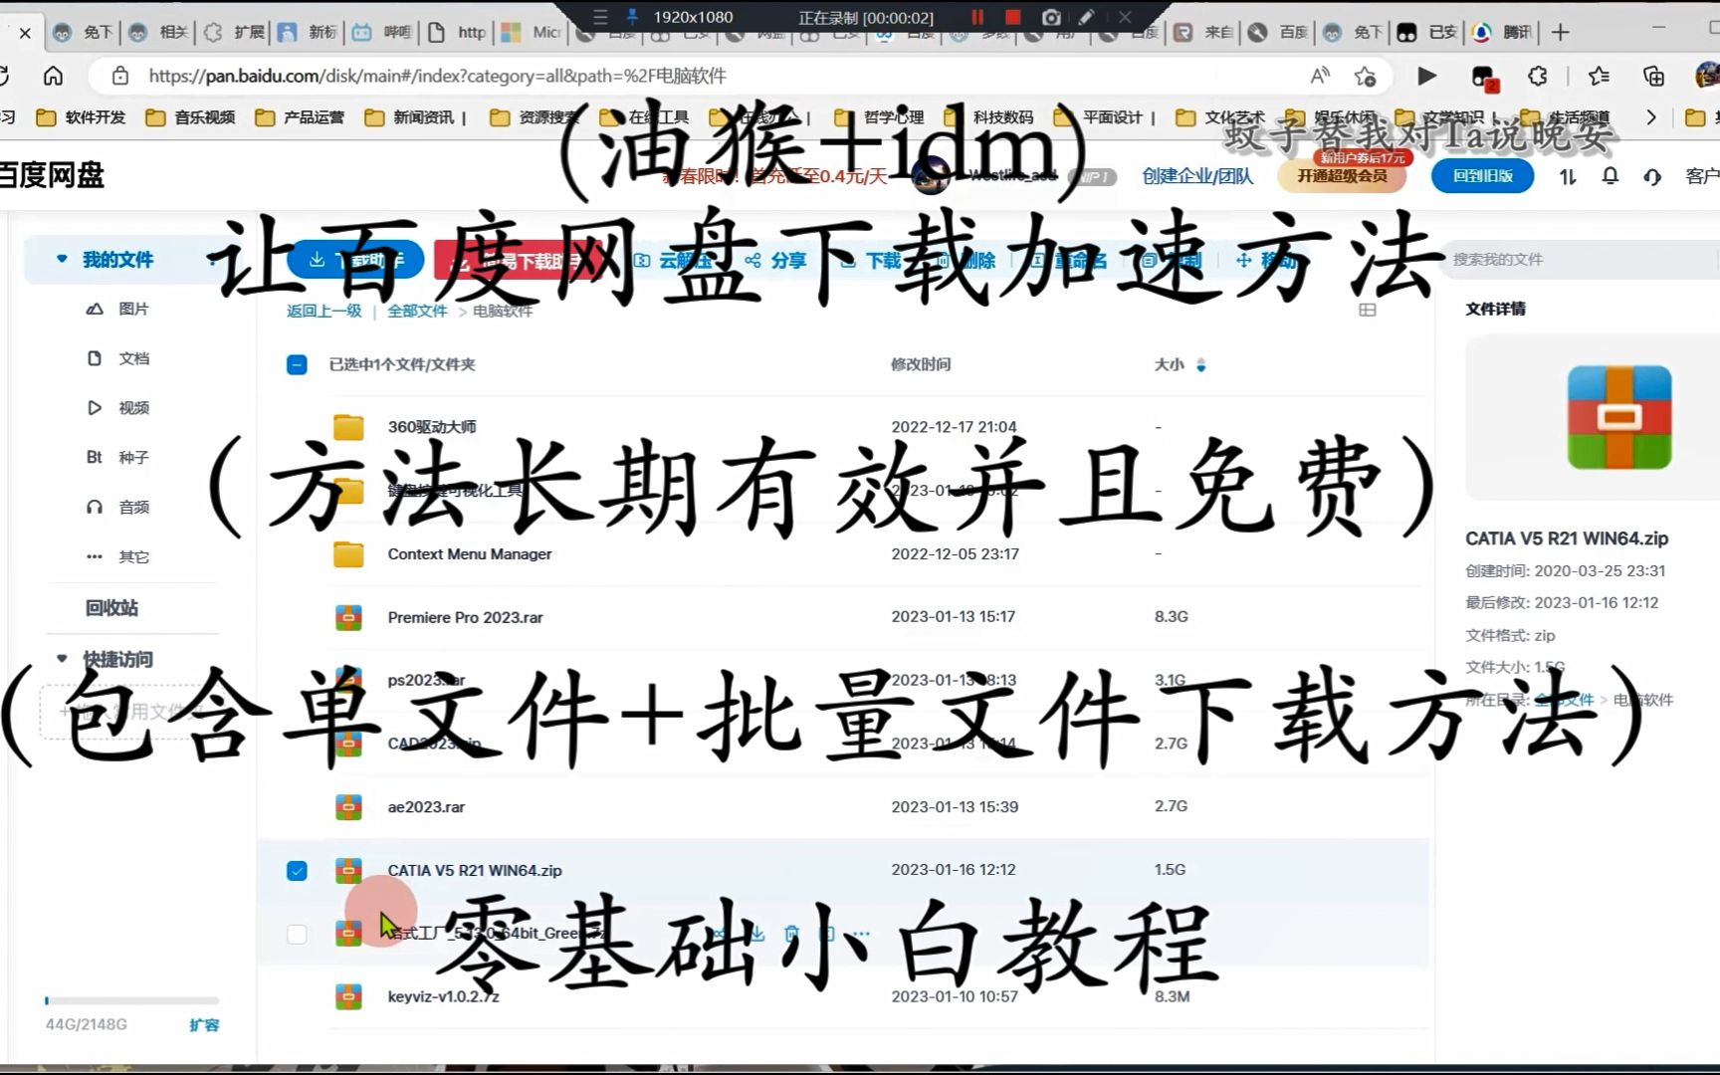Open the ae2023.rar file name
This screenshot has height=1075, width=1720.
pos(426,807)
